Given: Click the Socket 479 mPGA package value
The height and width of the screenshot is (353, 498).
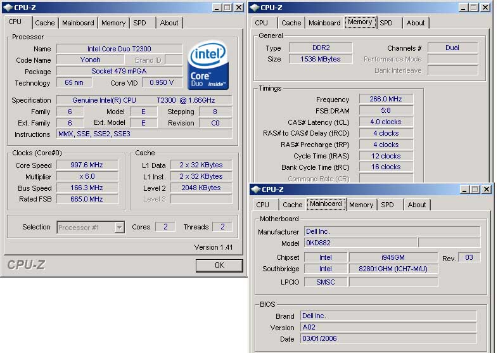Looking at the screenshot, I should pyautogui.click(x=119, y=71).
